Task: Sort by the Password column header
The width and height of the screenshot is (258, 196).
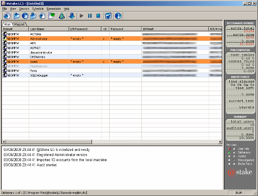Action: 126,29
